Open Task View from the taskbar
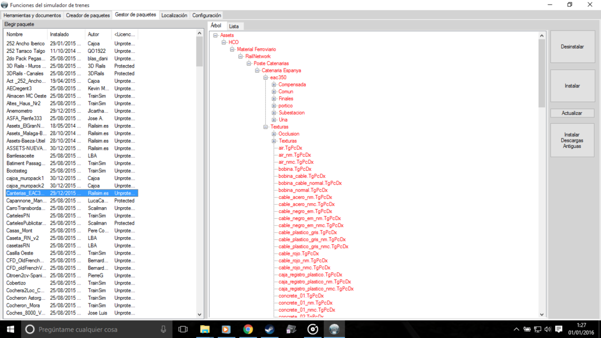601x338 pixels. [x=183, y=329]
